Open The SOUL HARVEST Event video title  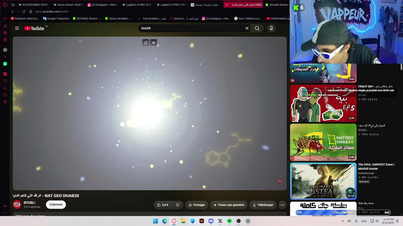376,167
